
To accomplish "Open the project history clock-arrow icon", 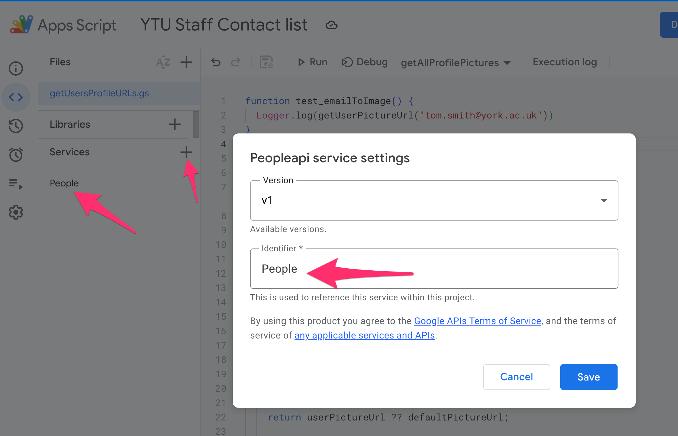I will click(16, 126).
